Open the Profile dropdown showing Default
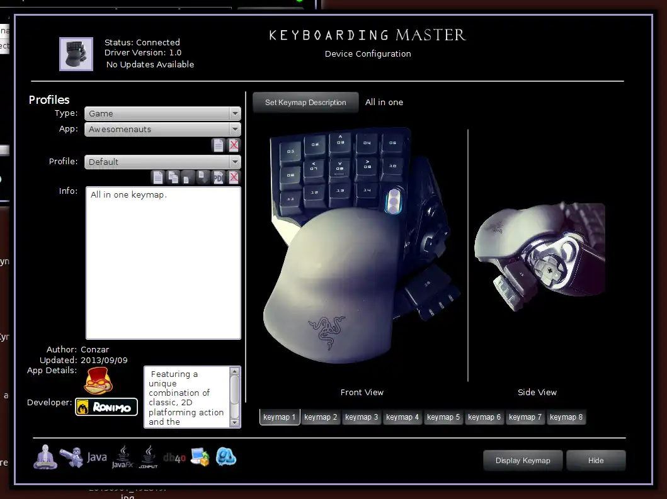 point(162,162)
